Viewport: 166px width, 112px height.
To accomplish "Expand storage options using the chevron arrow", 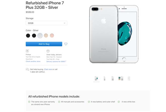I will 64,23.
